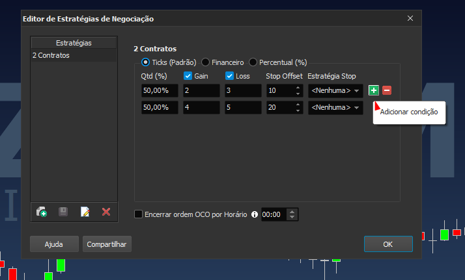This screenshot has width=465, height=280.
Task: Increase the Stop Offset value 10
Action: [298, 88]
